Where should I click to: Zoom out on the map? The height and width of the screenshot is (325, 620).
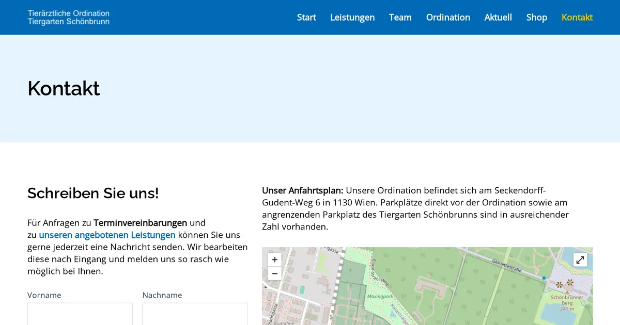[x=274, y=273]
